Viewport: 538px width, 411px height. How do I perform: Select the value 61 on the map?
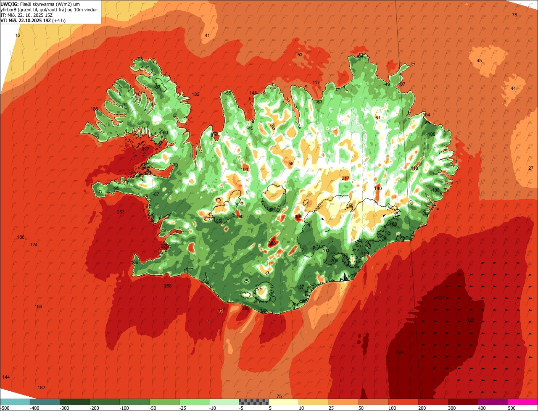coord(377,118)
